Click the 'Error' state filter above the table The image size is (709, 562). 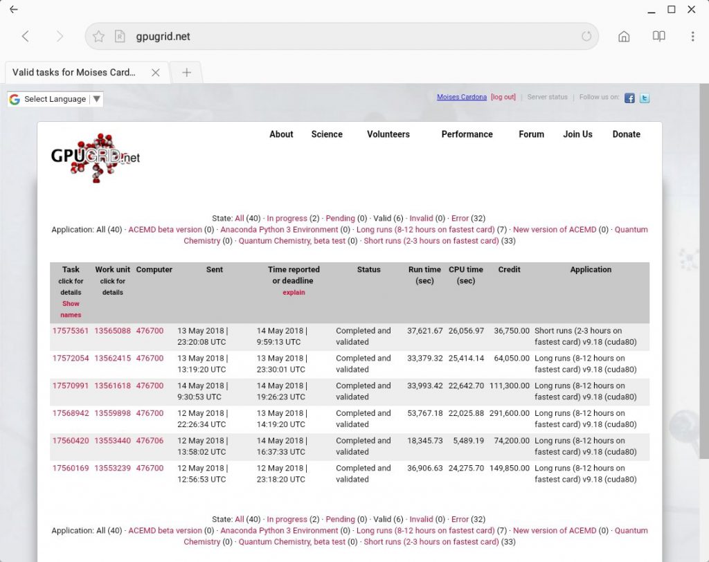(x=460, y=219)
